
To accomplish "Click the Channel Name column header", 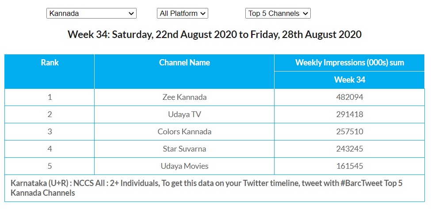I will (x=184, y=63).
